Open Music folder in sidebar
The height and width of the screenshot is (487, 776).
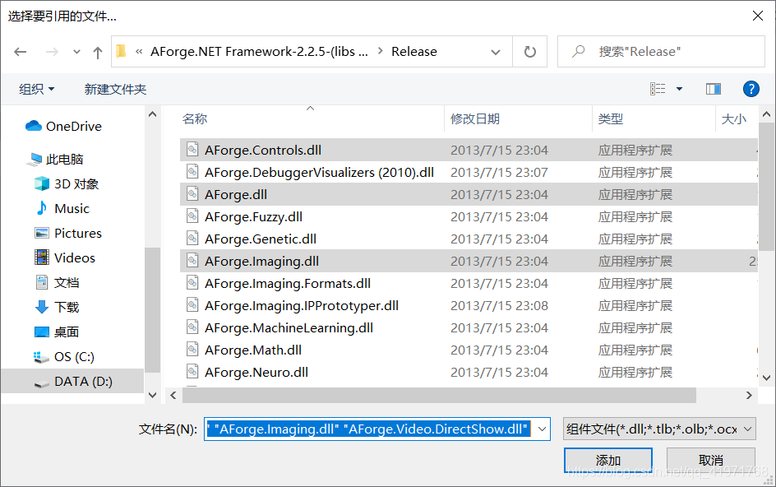62,209
